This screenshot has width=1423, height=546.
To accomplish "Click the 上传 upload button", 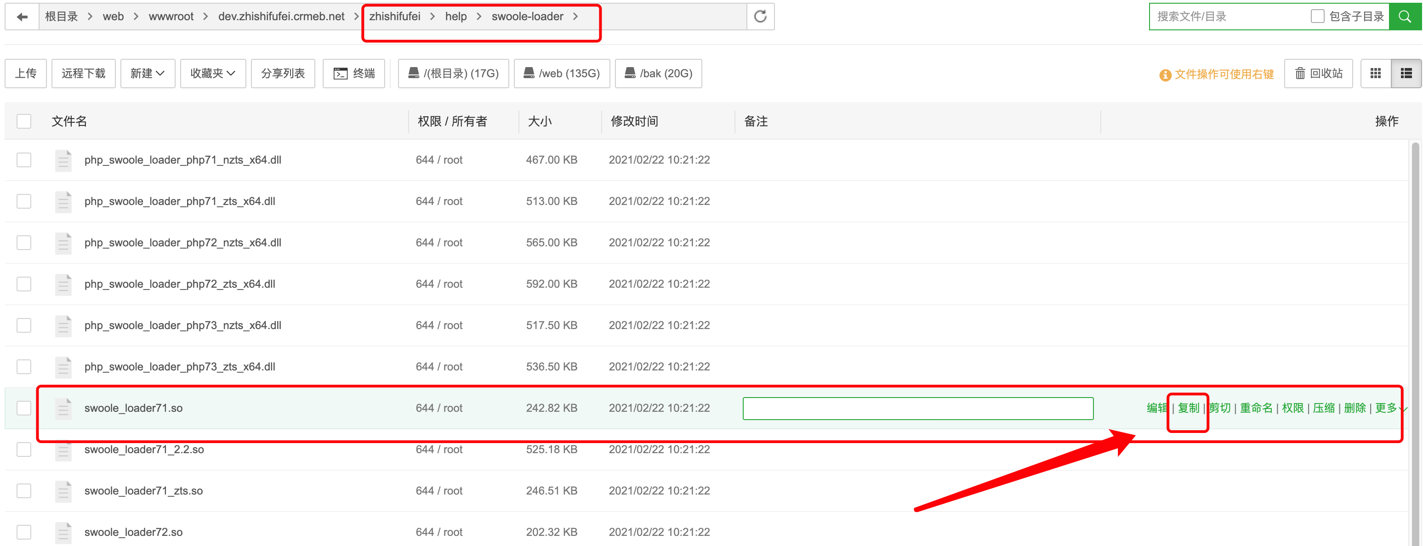I will 26,74.
